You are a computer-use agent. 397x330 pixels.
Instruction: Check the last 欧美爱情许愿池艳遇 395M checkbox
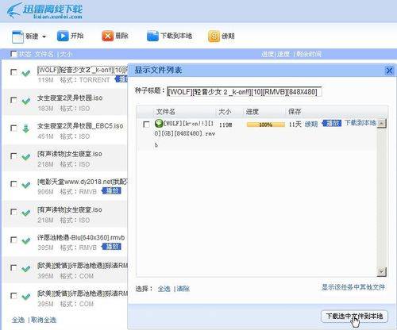pyautogui.click(x=13, y=296)
